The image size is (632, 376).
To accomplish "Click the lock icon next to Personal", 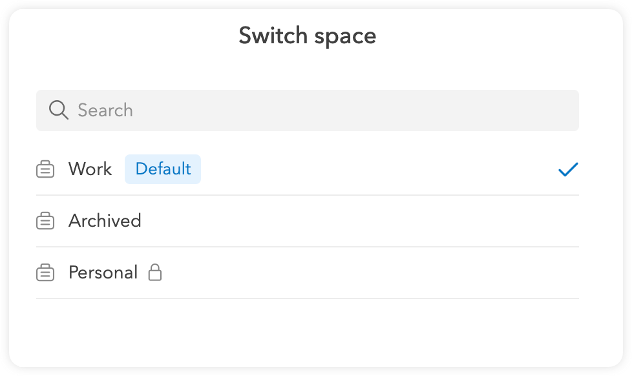I will (154, 273).
